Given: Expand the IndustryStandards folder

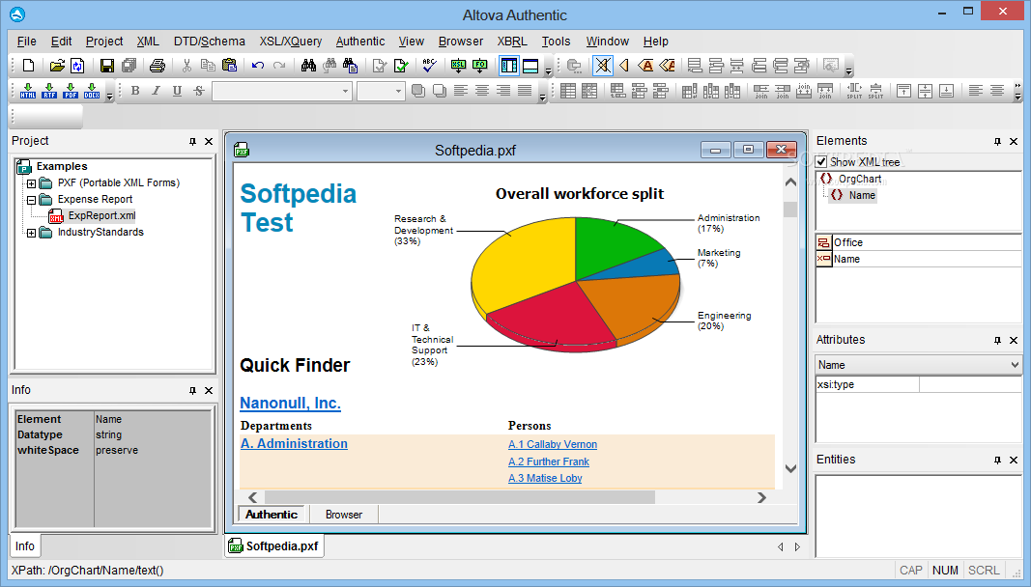Looking at the screenshot, I should 31,233.
